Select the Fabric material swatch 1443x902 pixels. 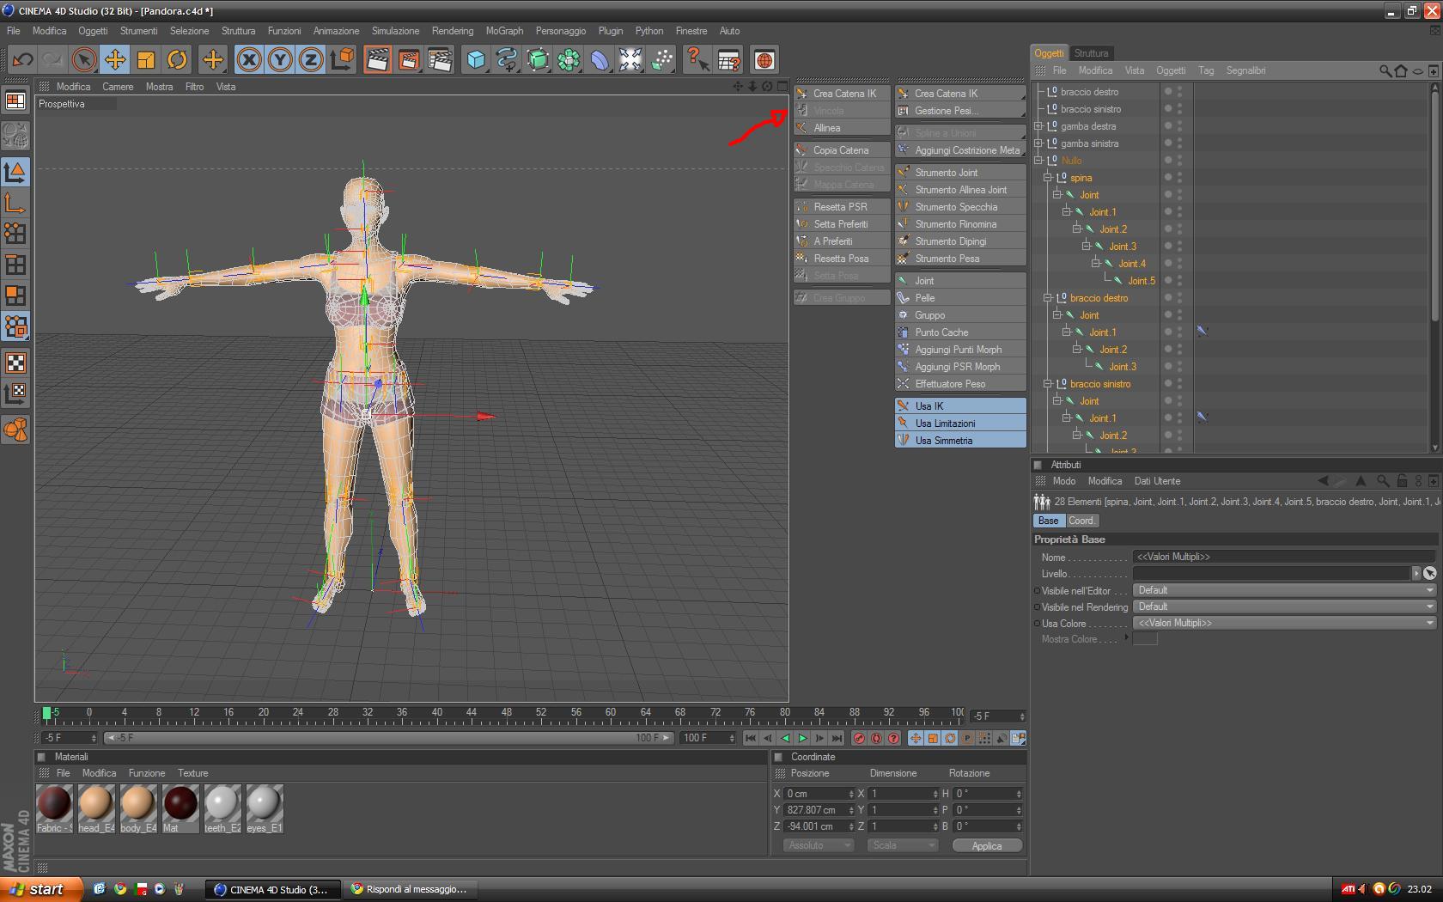click(54, 805)
